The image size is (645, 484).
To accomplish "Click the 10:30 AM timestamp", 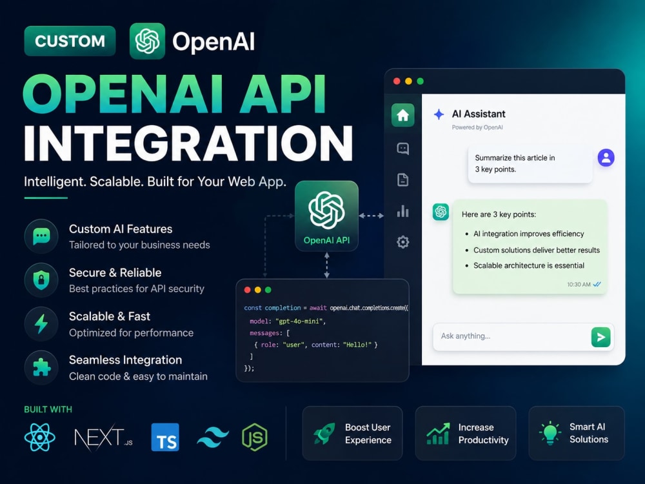I will pos(579,285).
